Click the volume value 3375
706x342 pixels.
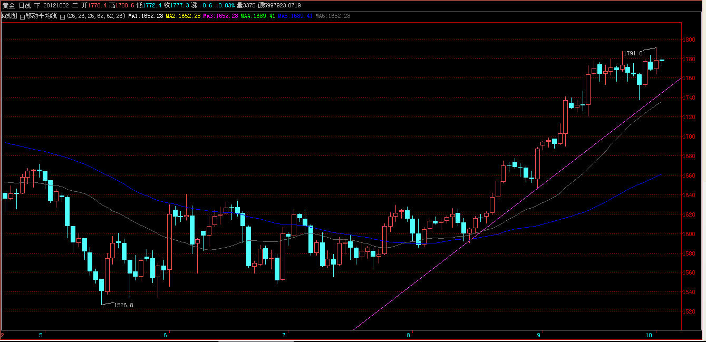249,5
